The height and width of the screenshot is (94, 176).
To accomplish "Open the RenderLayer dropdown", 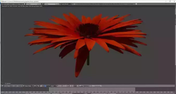I will pos(97,86).
